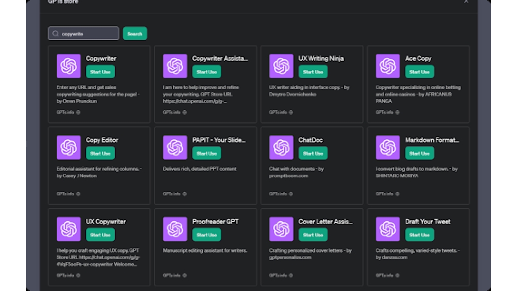Open GPTs info icon on PAPIT card
Viewport: 517px width, 291px height.
click(185, 194)
